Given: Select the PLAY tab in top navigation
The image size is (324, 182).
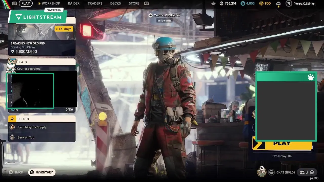Looking at the screenshot, I should point(26,3).
